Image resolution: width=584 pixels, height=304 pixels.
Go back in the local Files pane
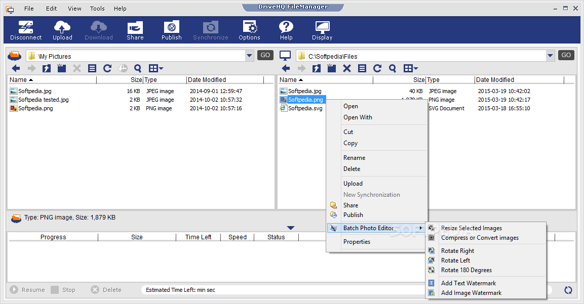click(x=286, y=68)
